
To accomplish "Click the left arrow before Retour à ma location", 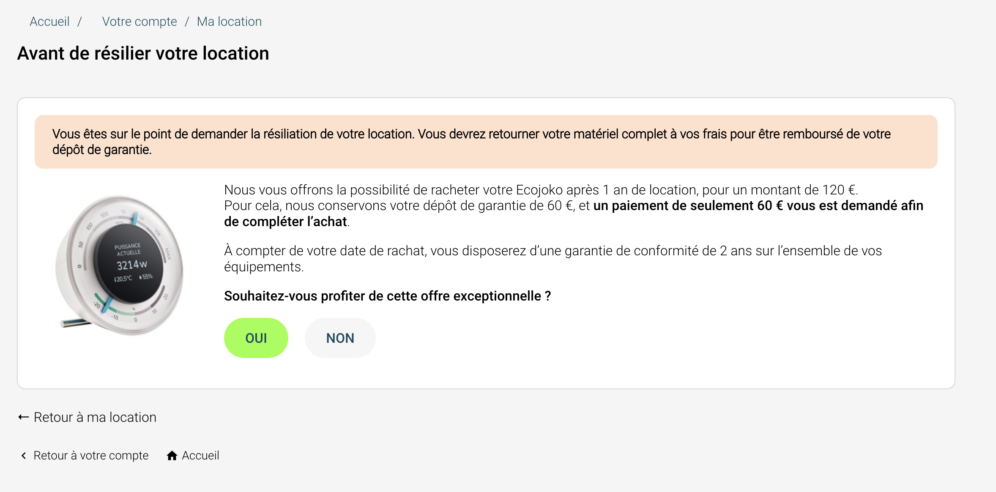I will pos(24,418).
